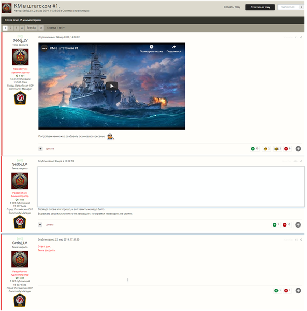
Task: Click the red minus reaction with count 10
Action: pos(287,225)
